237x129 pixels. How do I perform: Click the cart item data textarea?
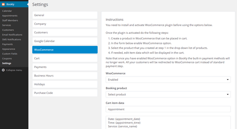coord(168,122)
